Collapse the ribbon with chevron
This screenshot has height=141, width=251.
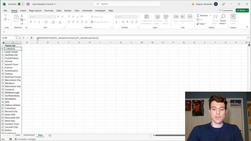point(247,27)
